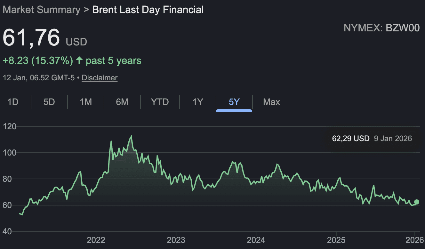Viewport: 425px width, 249px height.
Task: Select the NYMEX: BZW00 ticker label
Action: pyautogui.click(x=381, y=28)
